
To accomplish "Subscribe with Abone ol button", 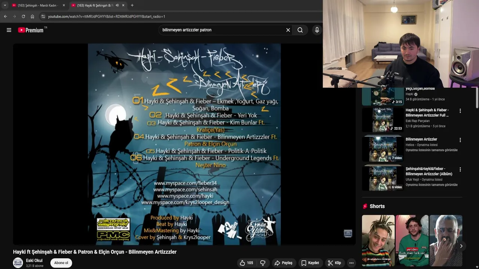I will 61,263.
